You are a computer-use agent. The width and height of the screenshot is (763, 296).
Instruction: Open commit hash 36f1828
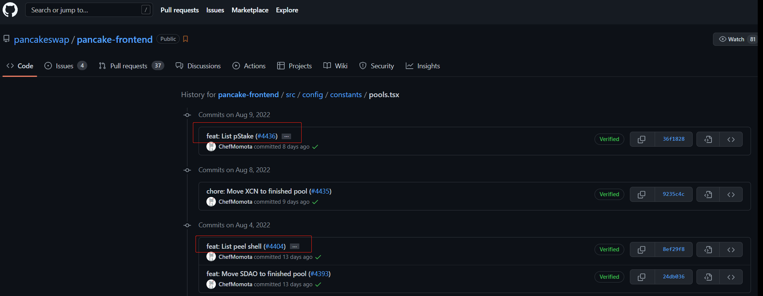(x=674, y=139)
